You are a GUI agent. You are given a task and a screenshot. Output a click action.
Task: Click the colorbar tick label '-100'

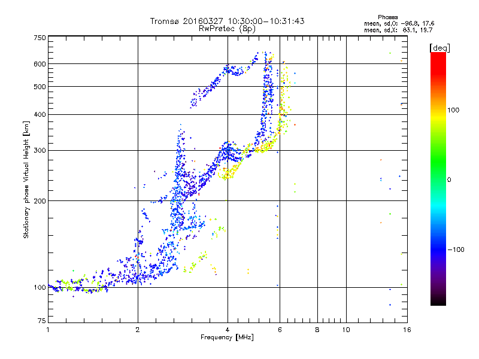point(456,250)
